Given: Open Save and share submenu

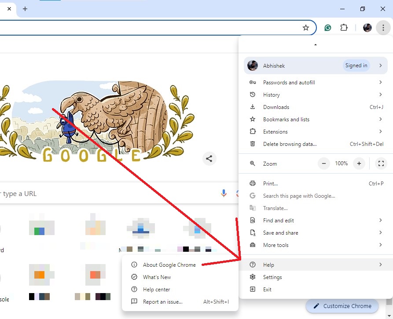Looking at the screenshot, I should coord(316,233).
